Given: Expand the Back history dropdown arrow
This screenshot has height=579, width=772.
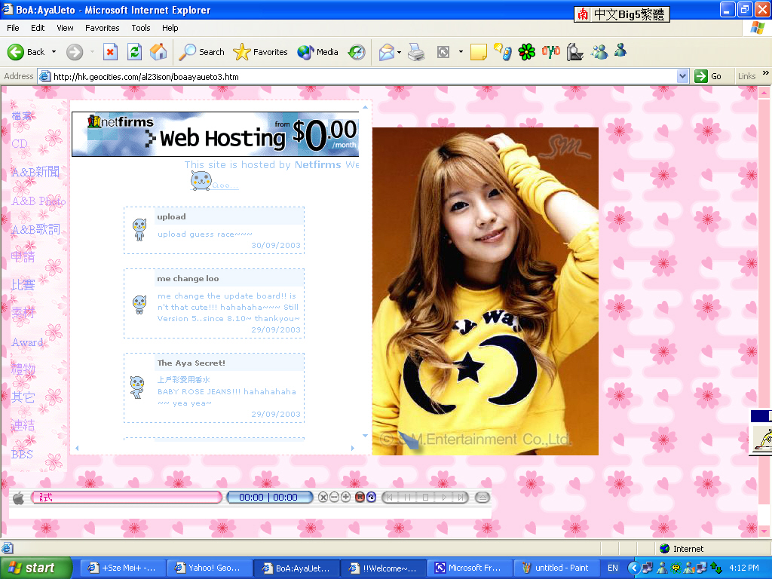Looking at the screenshot, I should point(54,52).
